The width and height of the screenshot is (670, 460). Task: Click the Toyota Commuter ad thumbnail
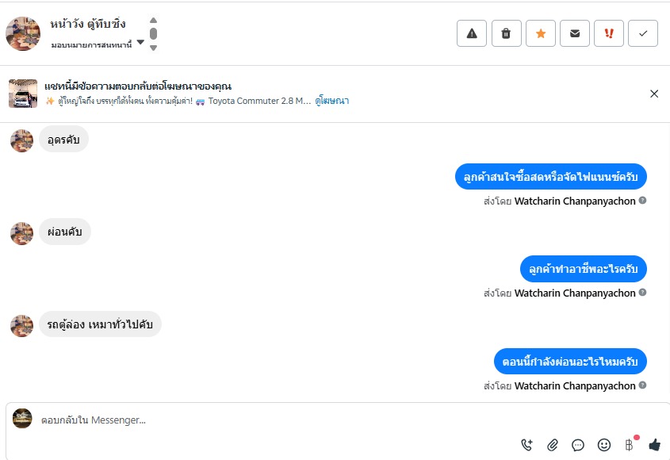pyautogui.click(x=23, y=94)
